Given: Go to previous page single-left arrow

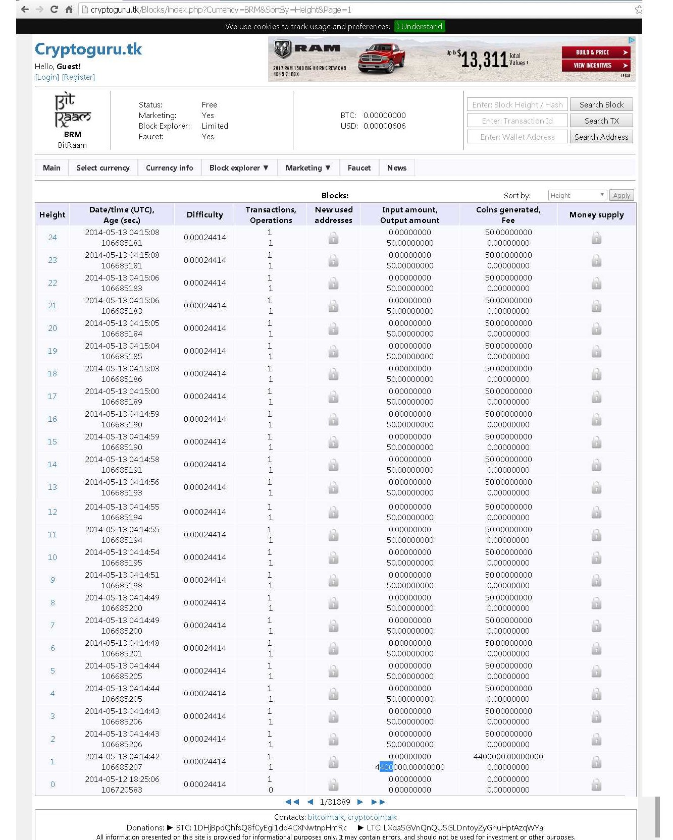Looking at the screenshot, I should [310, 802].
